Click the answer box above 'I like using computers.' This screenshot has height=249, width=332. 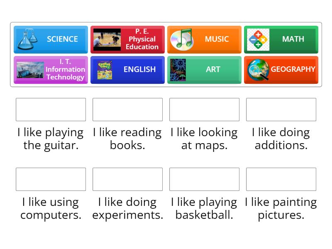[x=51, y=179]
